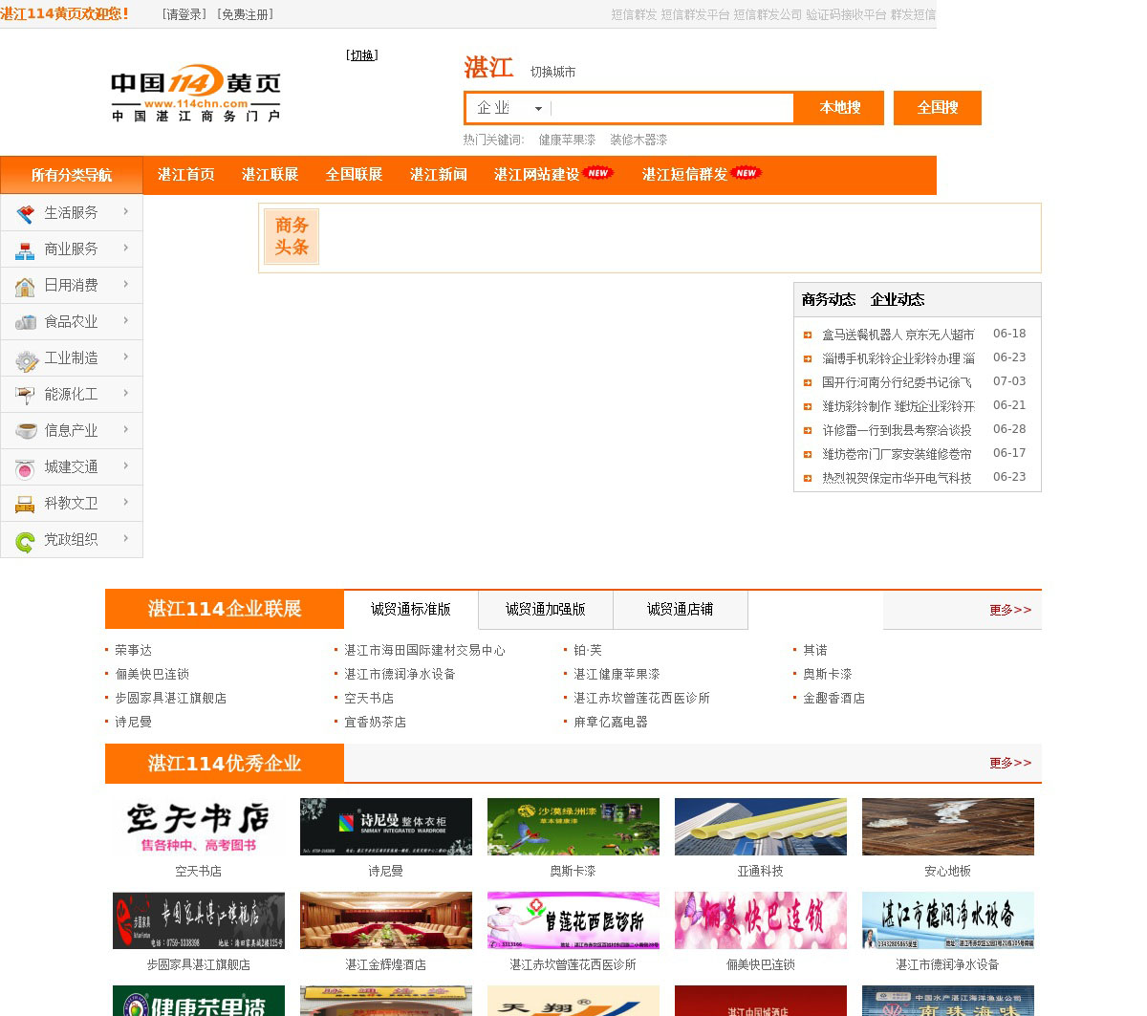
Task: Click the 商业服务 category icon
Action: (25, 250)
